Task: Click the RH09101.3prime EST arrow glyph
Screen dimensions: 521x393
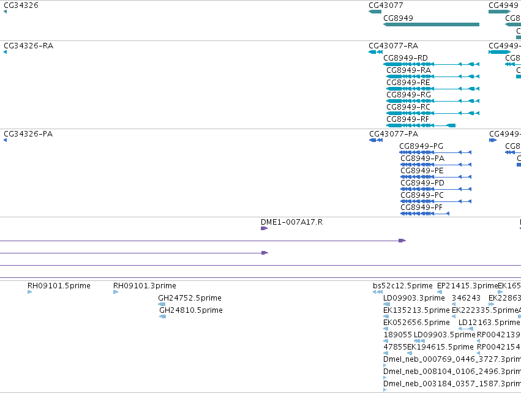Action: 116,292
